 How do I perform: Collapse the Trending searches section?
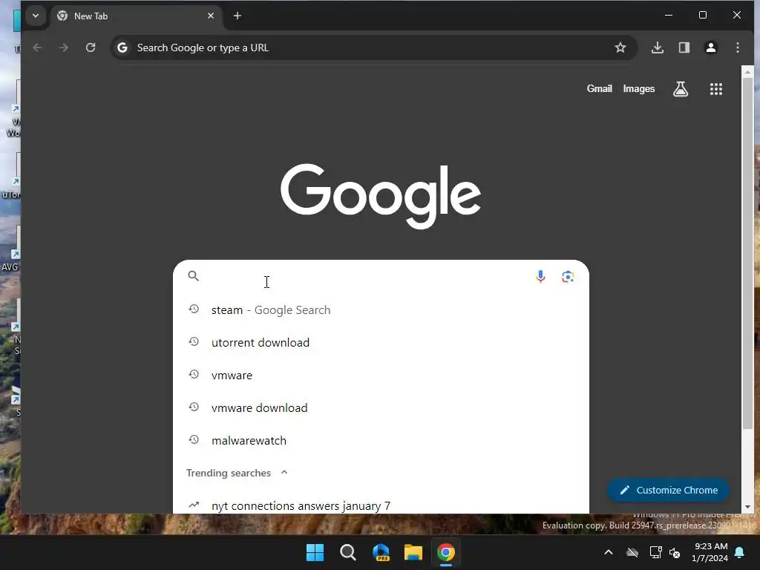point(284,473)
